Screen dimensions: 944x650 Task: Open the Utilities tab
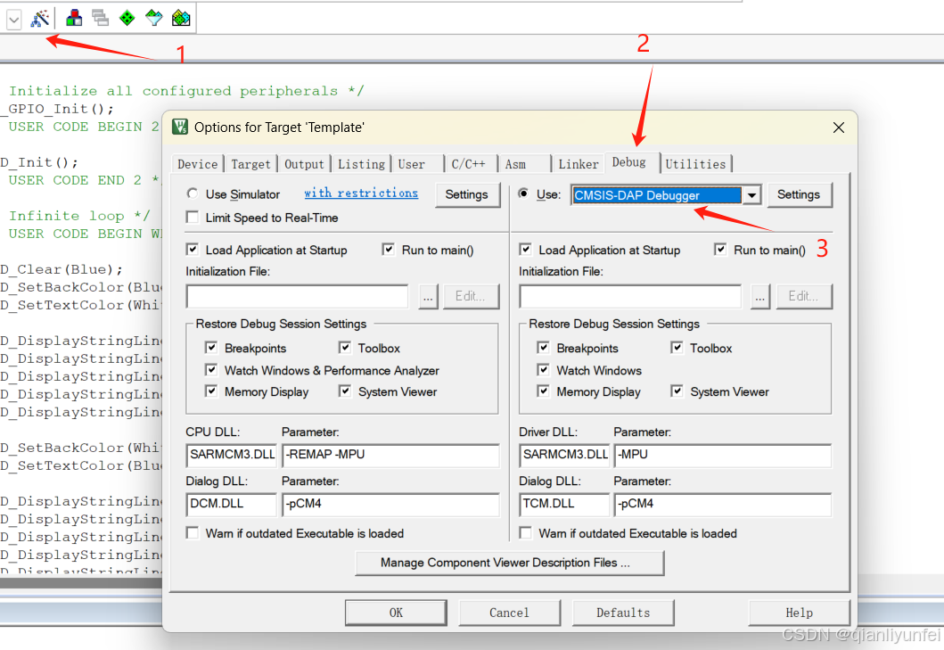(695, 164)
